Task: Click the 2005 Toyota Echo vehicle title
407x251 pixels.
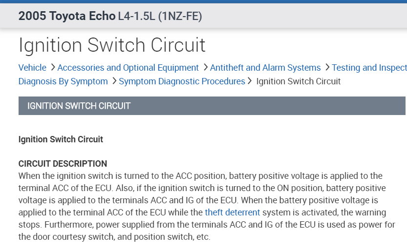Action: click(66, 16)
